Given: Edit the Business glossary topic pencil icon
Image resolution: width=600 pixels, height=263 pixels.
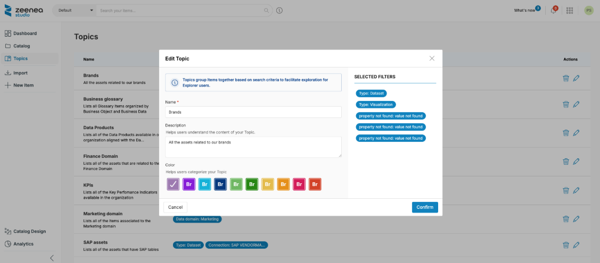Looking at the screenshot, I should pyautogui.click(x=576, y=105).
